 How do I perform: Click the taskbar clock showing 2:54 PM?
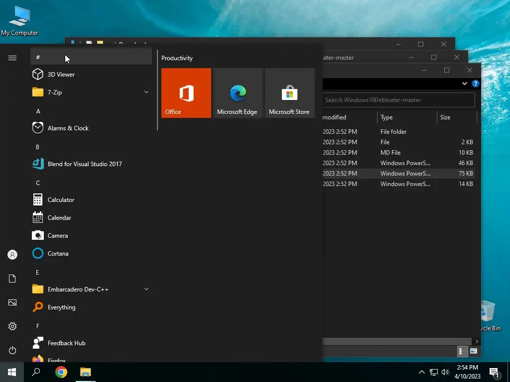click(467, 372)
